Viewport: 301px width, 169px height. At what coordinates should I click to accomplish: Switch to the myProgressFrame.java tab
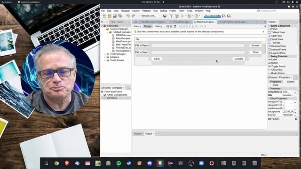point(233,22)
